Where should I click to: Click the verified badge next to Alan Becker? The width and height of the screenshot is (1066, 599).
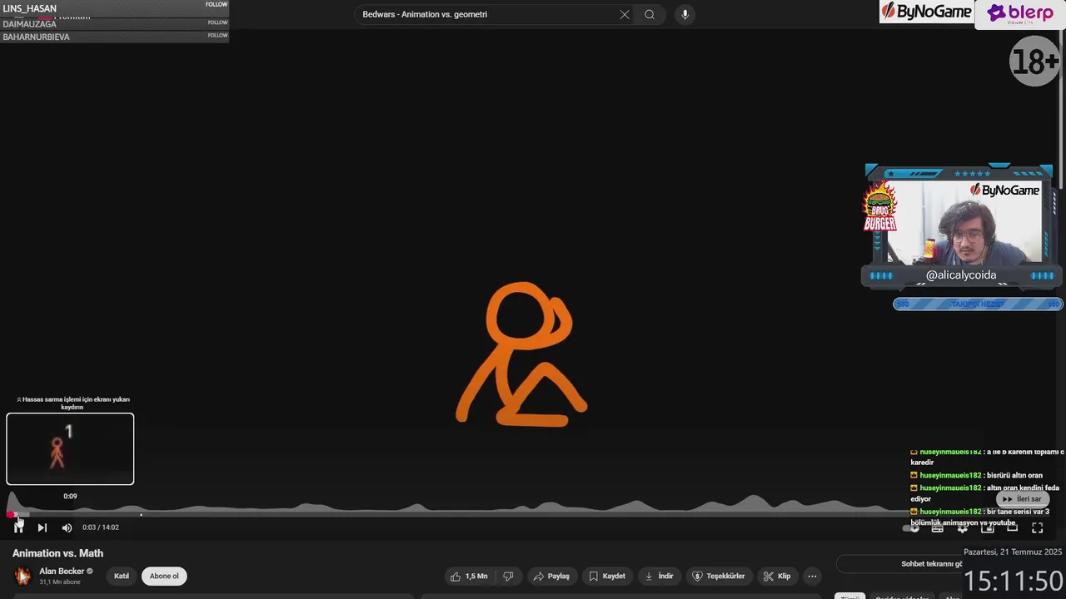[90, 572]
